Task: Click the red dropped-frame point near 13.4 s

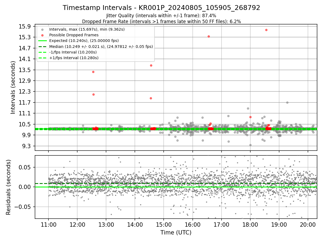Action: (93, 72)
